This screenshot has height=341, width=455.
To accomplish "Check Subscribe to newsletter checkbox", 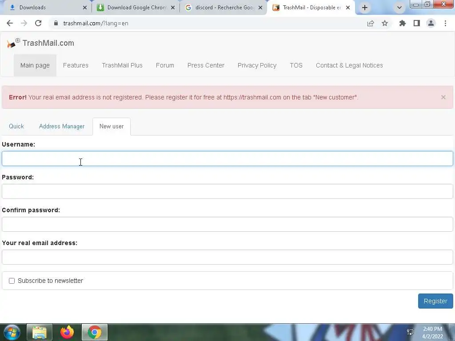I will point(12,281).
